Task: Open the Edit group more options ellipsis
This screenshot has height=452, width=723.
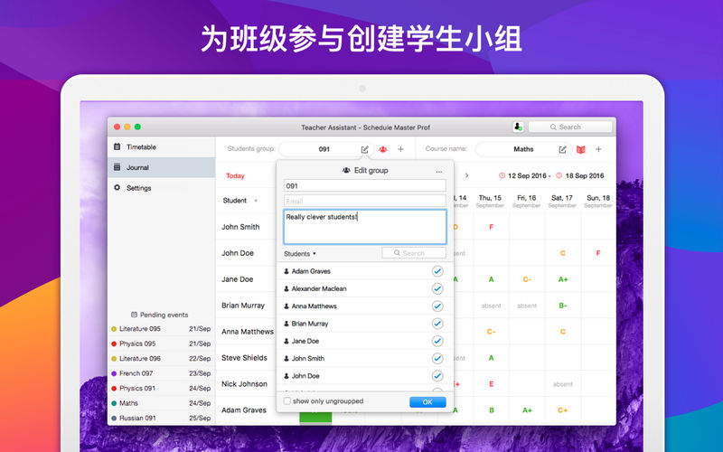Action: tap(439, 171)
